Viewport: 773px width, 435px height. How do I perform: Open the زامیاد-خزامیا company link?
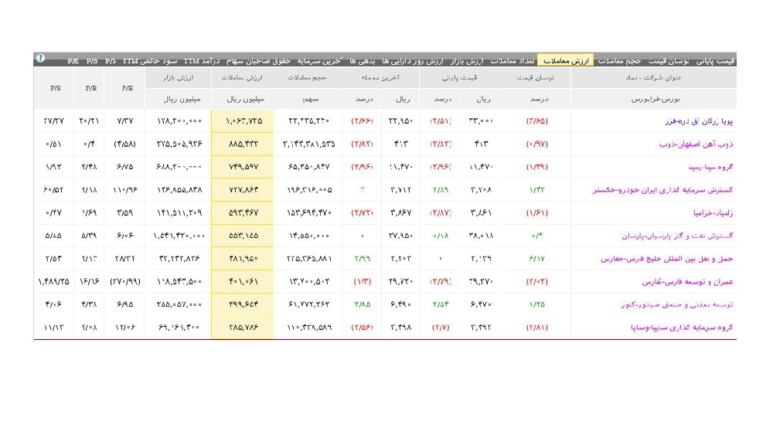pos(713,212)
